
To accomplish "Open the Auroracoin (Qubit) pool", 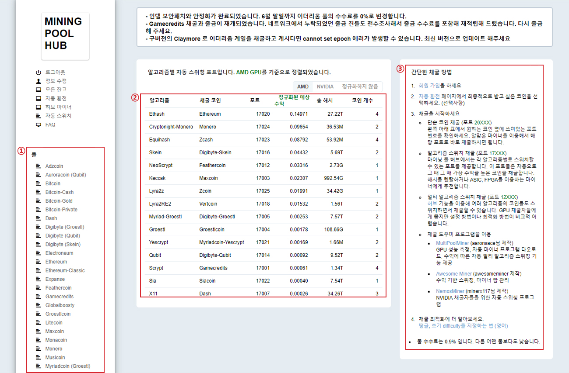I will 66,175.
